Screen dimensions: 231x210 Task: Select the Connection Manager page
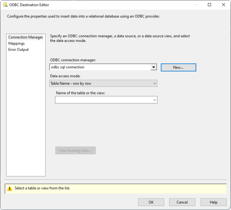pos(26,37)
